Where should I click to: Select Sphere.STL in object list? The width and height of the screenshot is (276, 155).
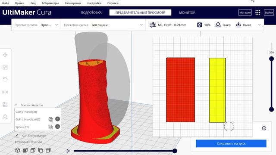tap(22, 127)
